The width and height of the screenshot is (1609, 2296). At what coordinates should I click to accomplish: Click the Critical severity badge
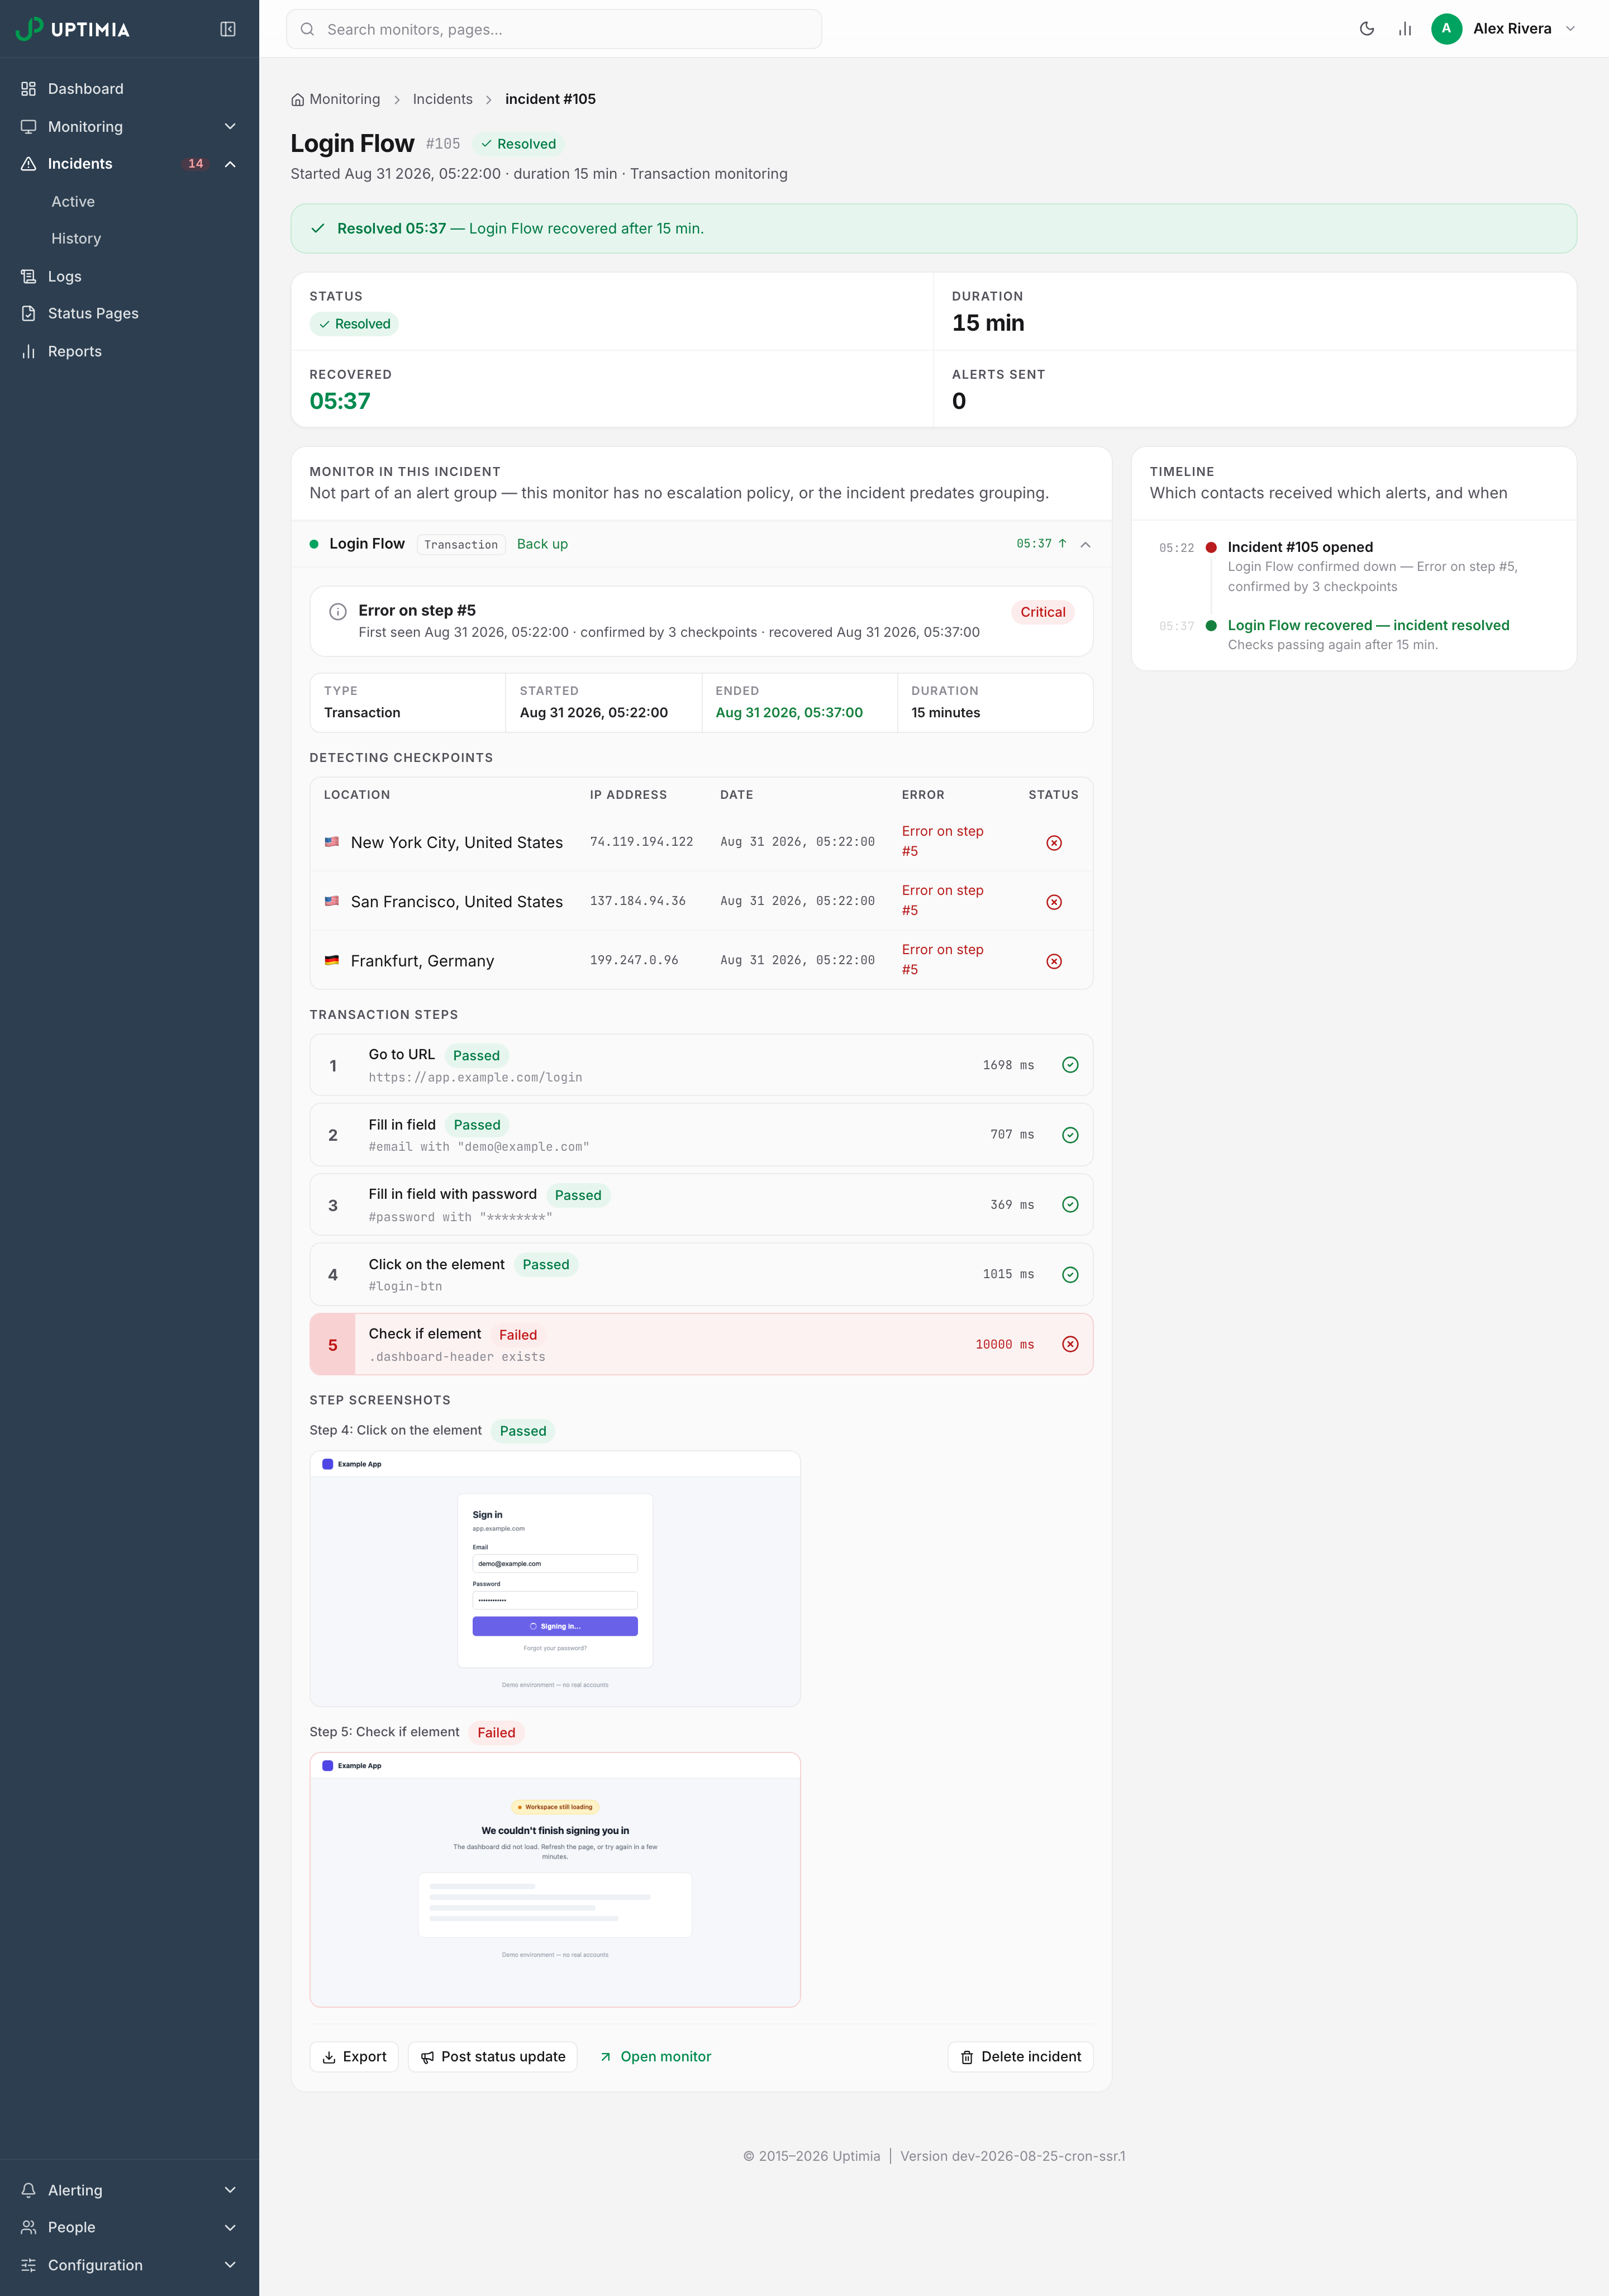[x=1042, y=612]
